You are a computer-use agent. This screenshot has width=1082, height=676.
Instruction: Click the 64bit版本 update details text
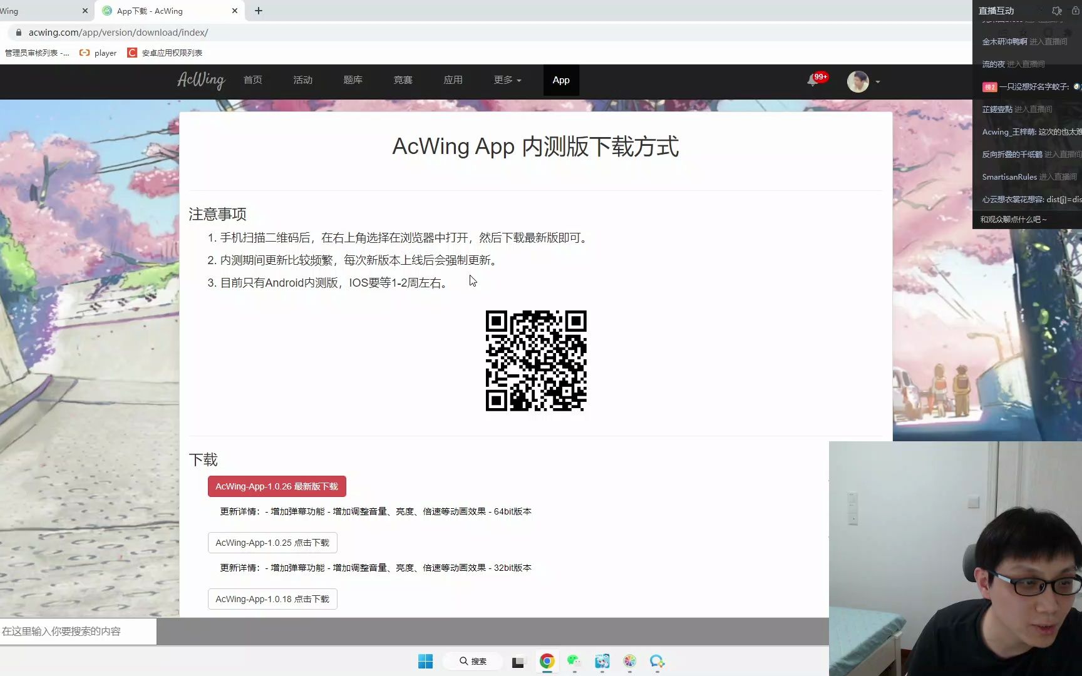[376, 511]
